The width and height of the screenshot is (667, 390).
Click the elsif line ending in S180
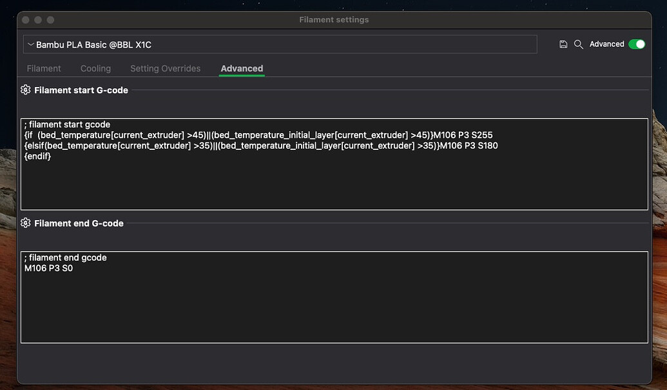tap(261, 145)
